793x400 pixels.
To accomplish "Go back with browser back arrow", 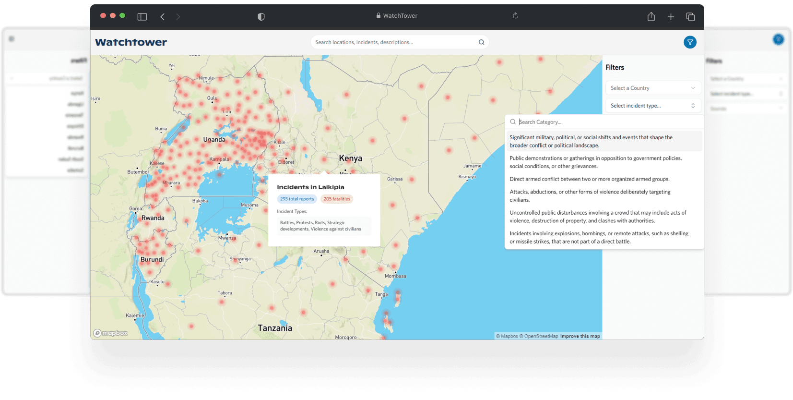I will coord(163,17).
